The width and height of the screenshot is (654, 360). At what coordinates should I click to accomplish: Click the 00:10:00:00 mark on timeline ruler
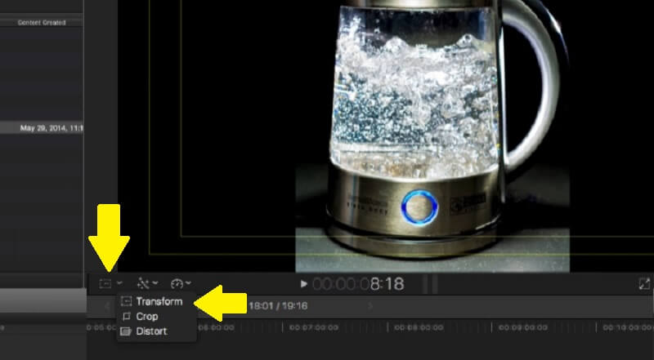[628, 328]
